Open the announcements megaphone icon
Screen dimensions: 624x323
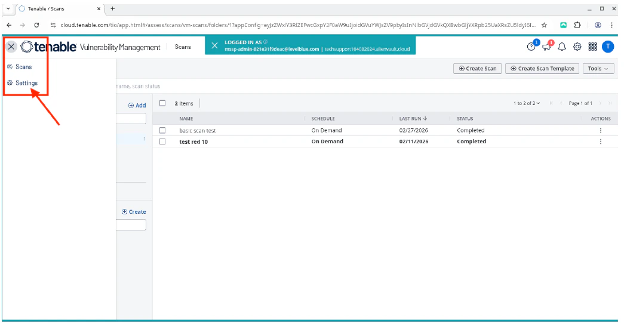[547, 47]
